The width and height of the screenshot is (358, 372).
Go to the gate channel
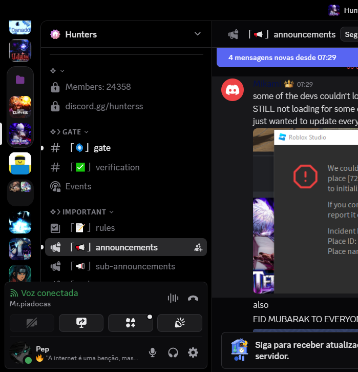(x=126, y=148)
